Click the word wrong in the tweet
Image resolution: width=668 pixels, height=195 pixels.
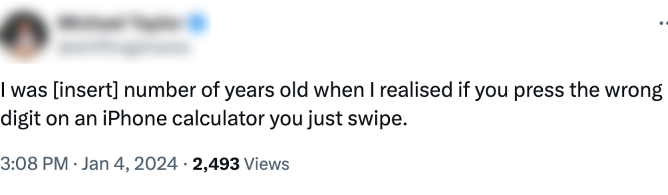(639, 91)
